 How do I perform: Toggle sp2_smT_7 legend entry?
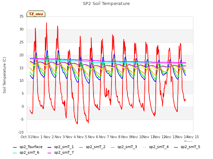61,152
